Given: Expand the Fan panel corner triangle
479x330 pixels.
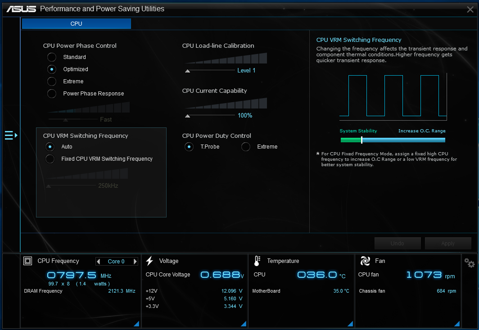Looking at the screenshot, I should [457, 324].
